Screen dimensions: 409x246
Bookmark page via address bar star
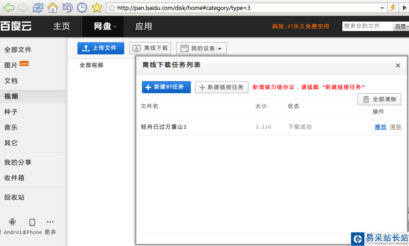112,8
